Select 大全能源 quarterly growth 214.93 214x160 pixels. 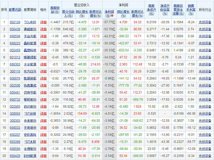click(96, 64)
